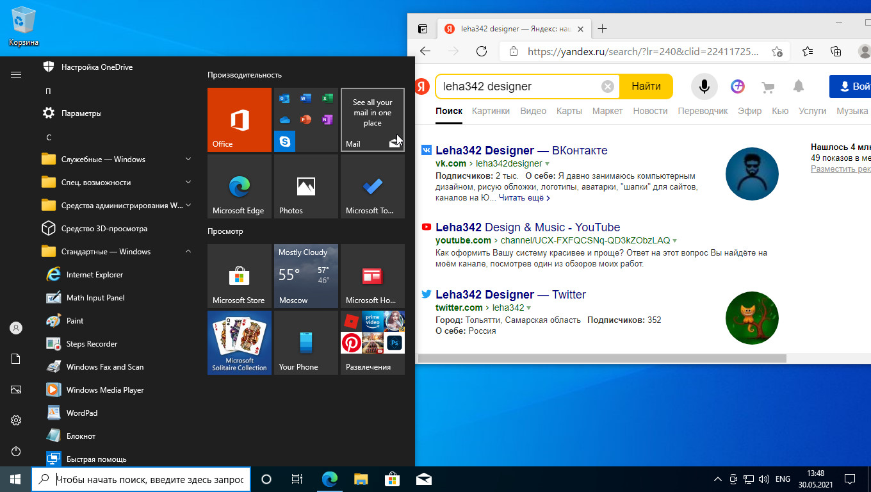Start Yandex voice search microphone
The image size is (871, 492).
(x=704, y=86)
